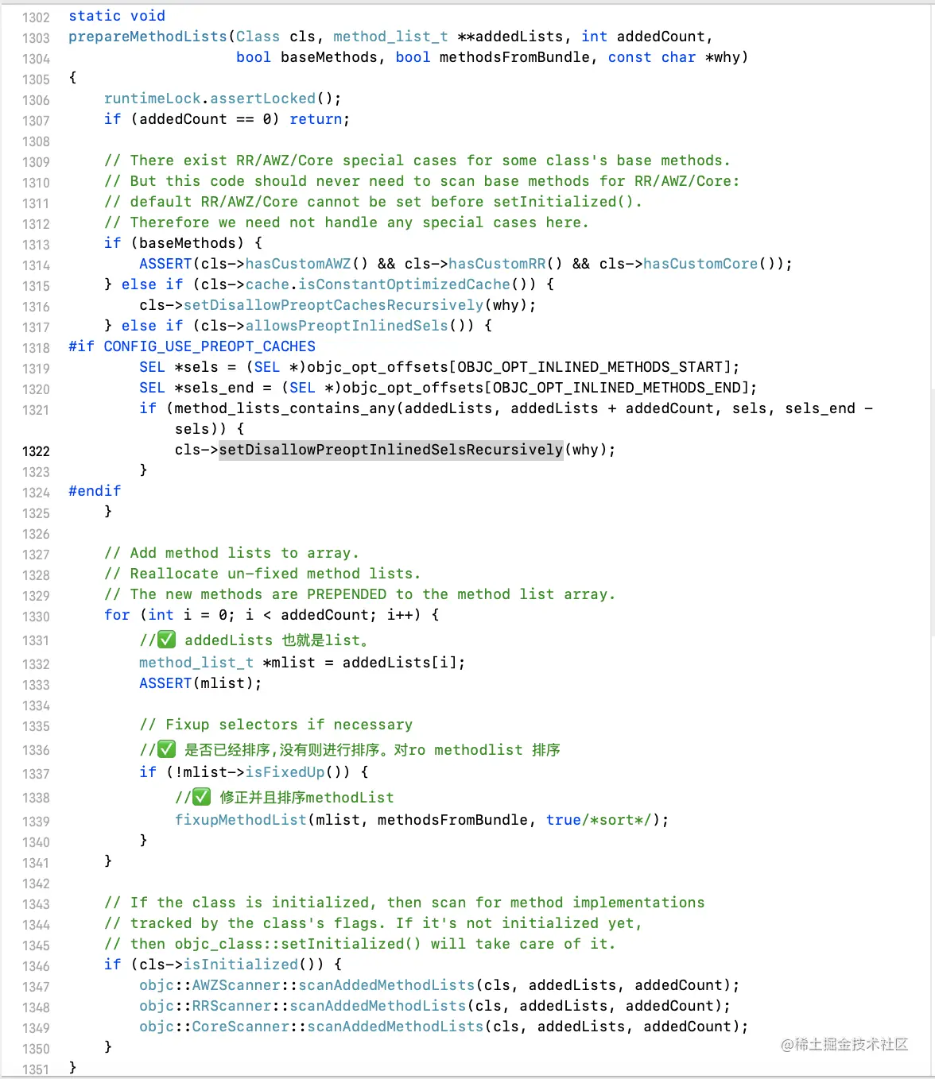935x1079 pixels.
Task: Click the CONFIG_USE_PREOPT_CACHES preprocessor directive
Action: [x=208, y=346]
